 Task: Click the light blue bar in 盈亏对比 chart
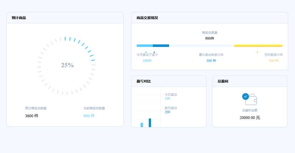pyautogui.click(x=142, y=125)
